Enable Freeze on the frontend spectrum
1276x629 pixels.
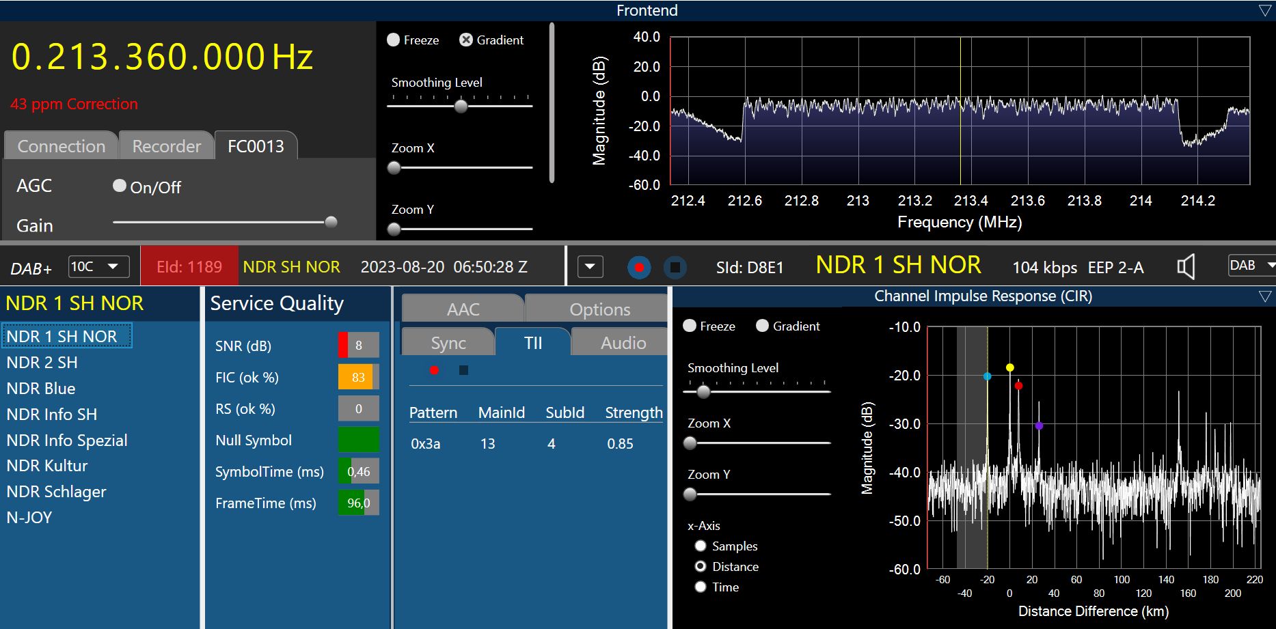394,40
